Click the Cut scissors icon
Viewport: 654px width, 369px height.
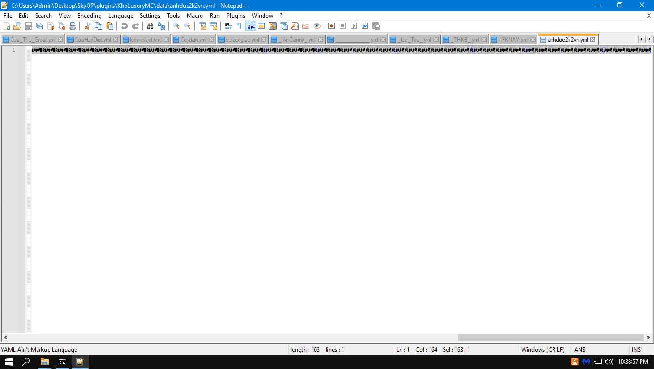point(87,26)
